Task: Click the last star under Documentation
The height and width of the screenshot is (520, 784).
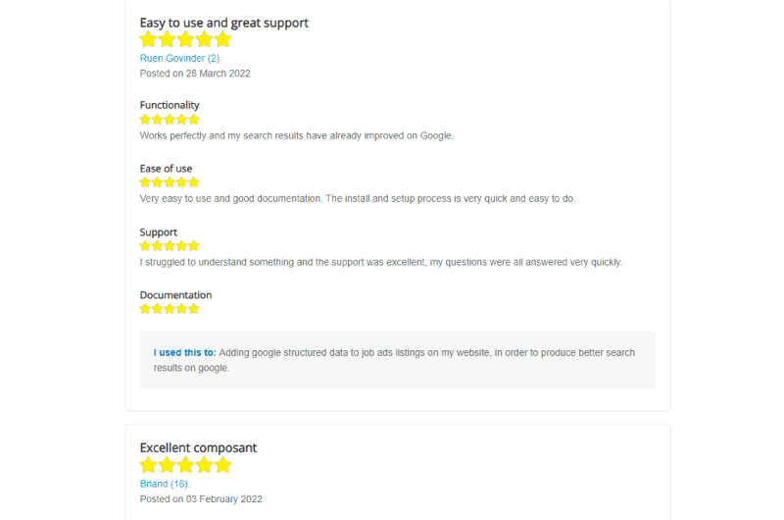Action: tap(194, 309)
